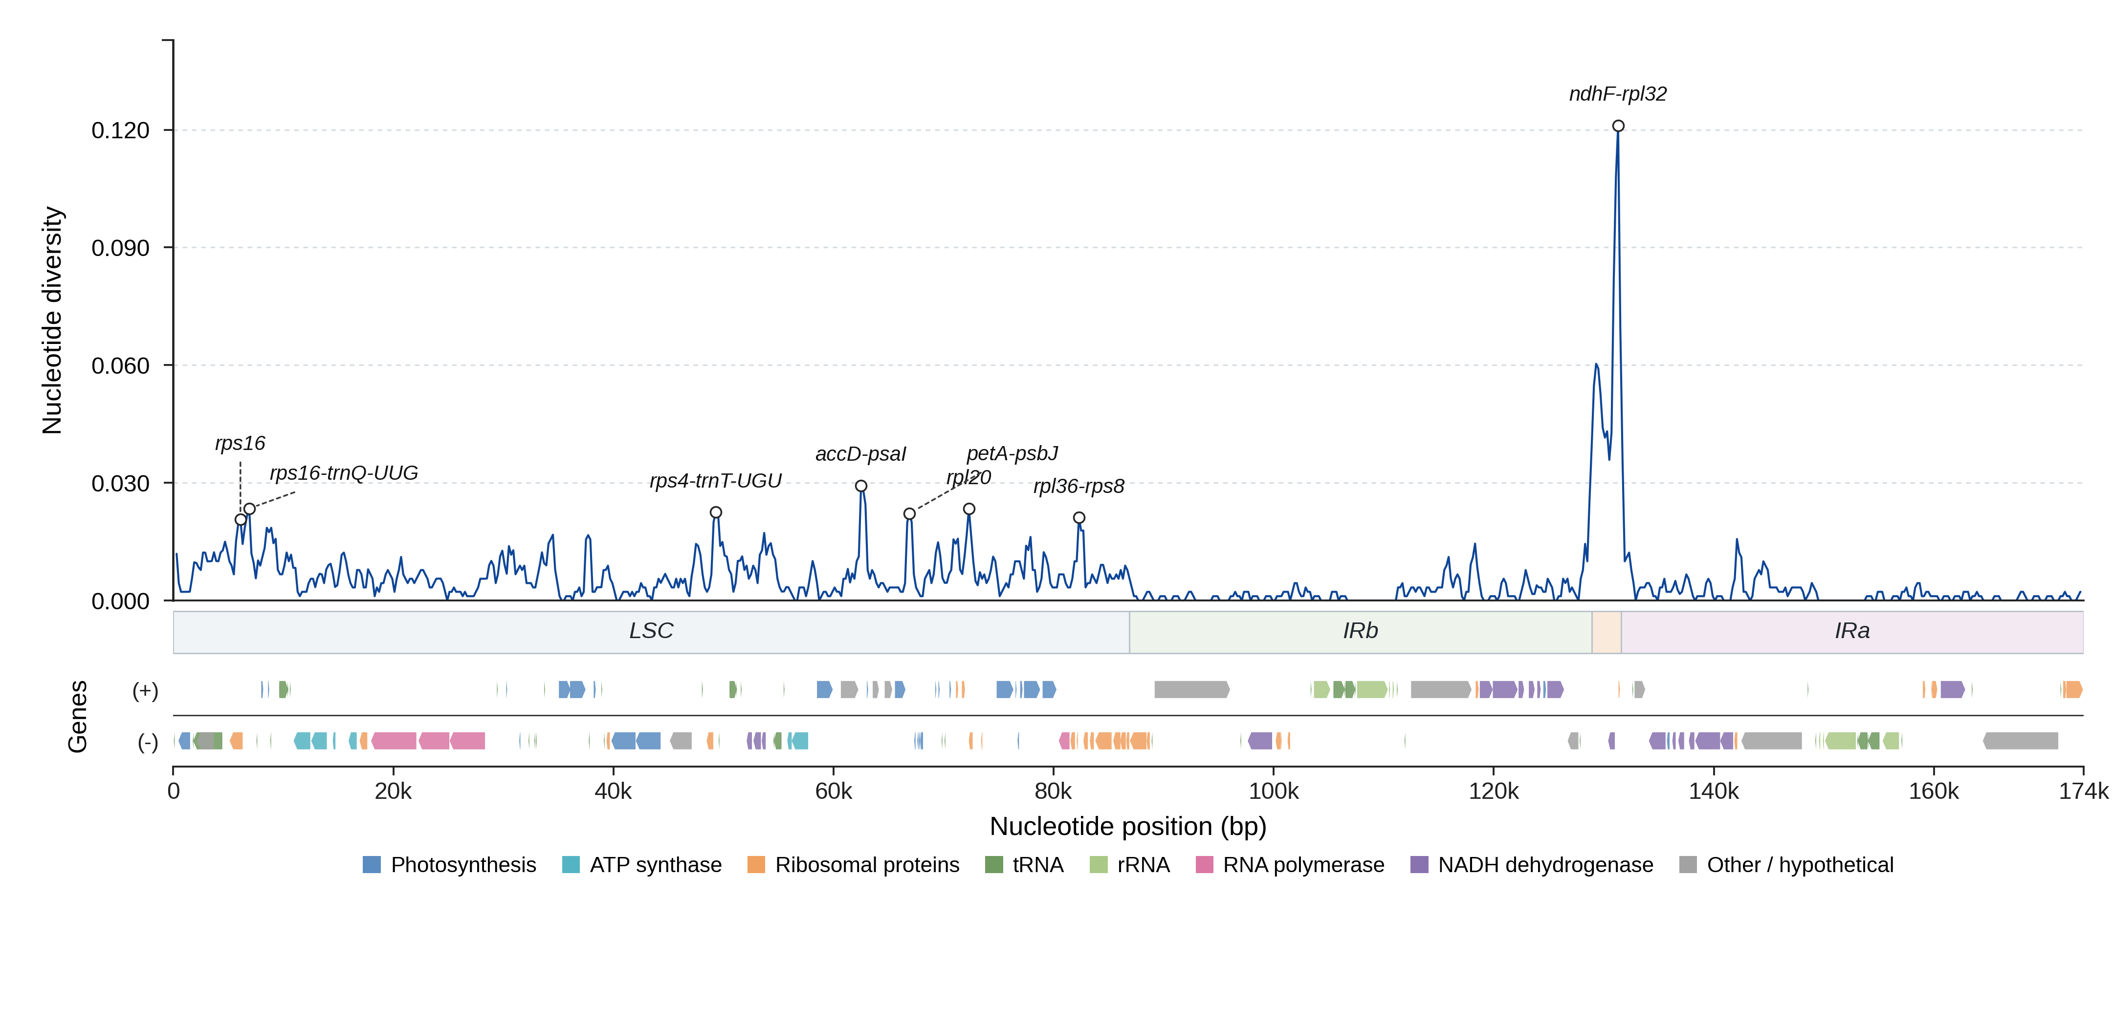Click the rpl36-rps8 peak marker circle
The width and height of the screenshot is (2113, 1027).
pos(1079,518)
